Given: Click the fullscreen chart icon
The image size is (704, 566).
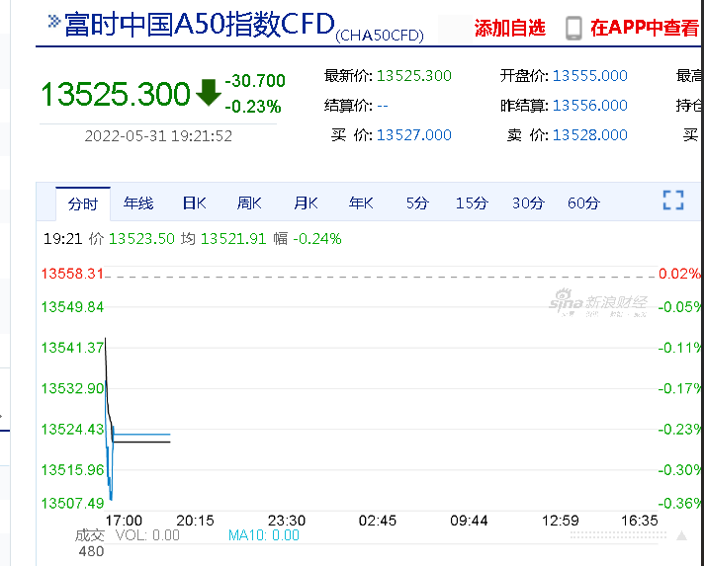Looking at the screenshot, I should pyautogui.click(x=673, y=201).
